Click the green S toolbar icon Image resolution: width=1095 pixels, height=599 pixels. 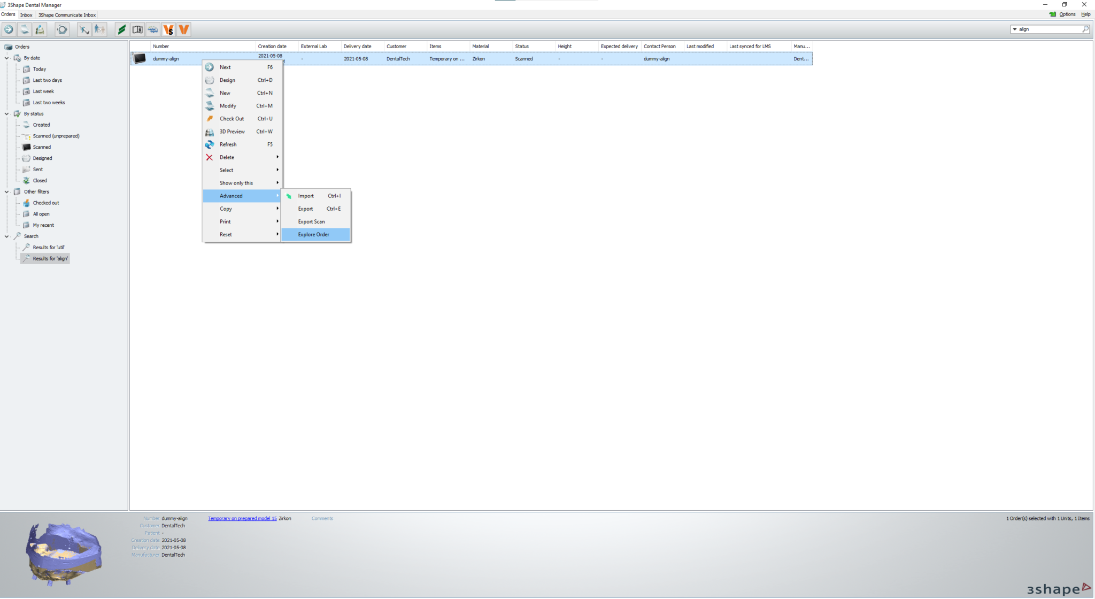[122, 30]
